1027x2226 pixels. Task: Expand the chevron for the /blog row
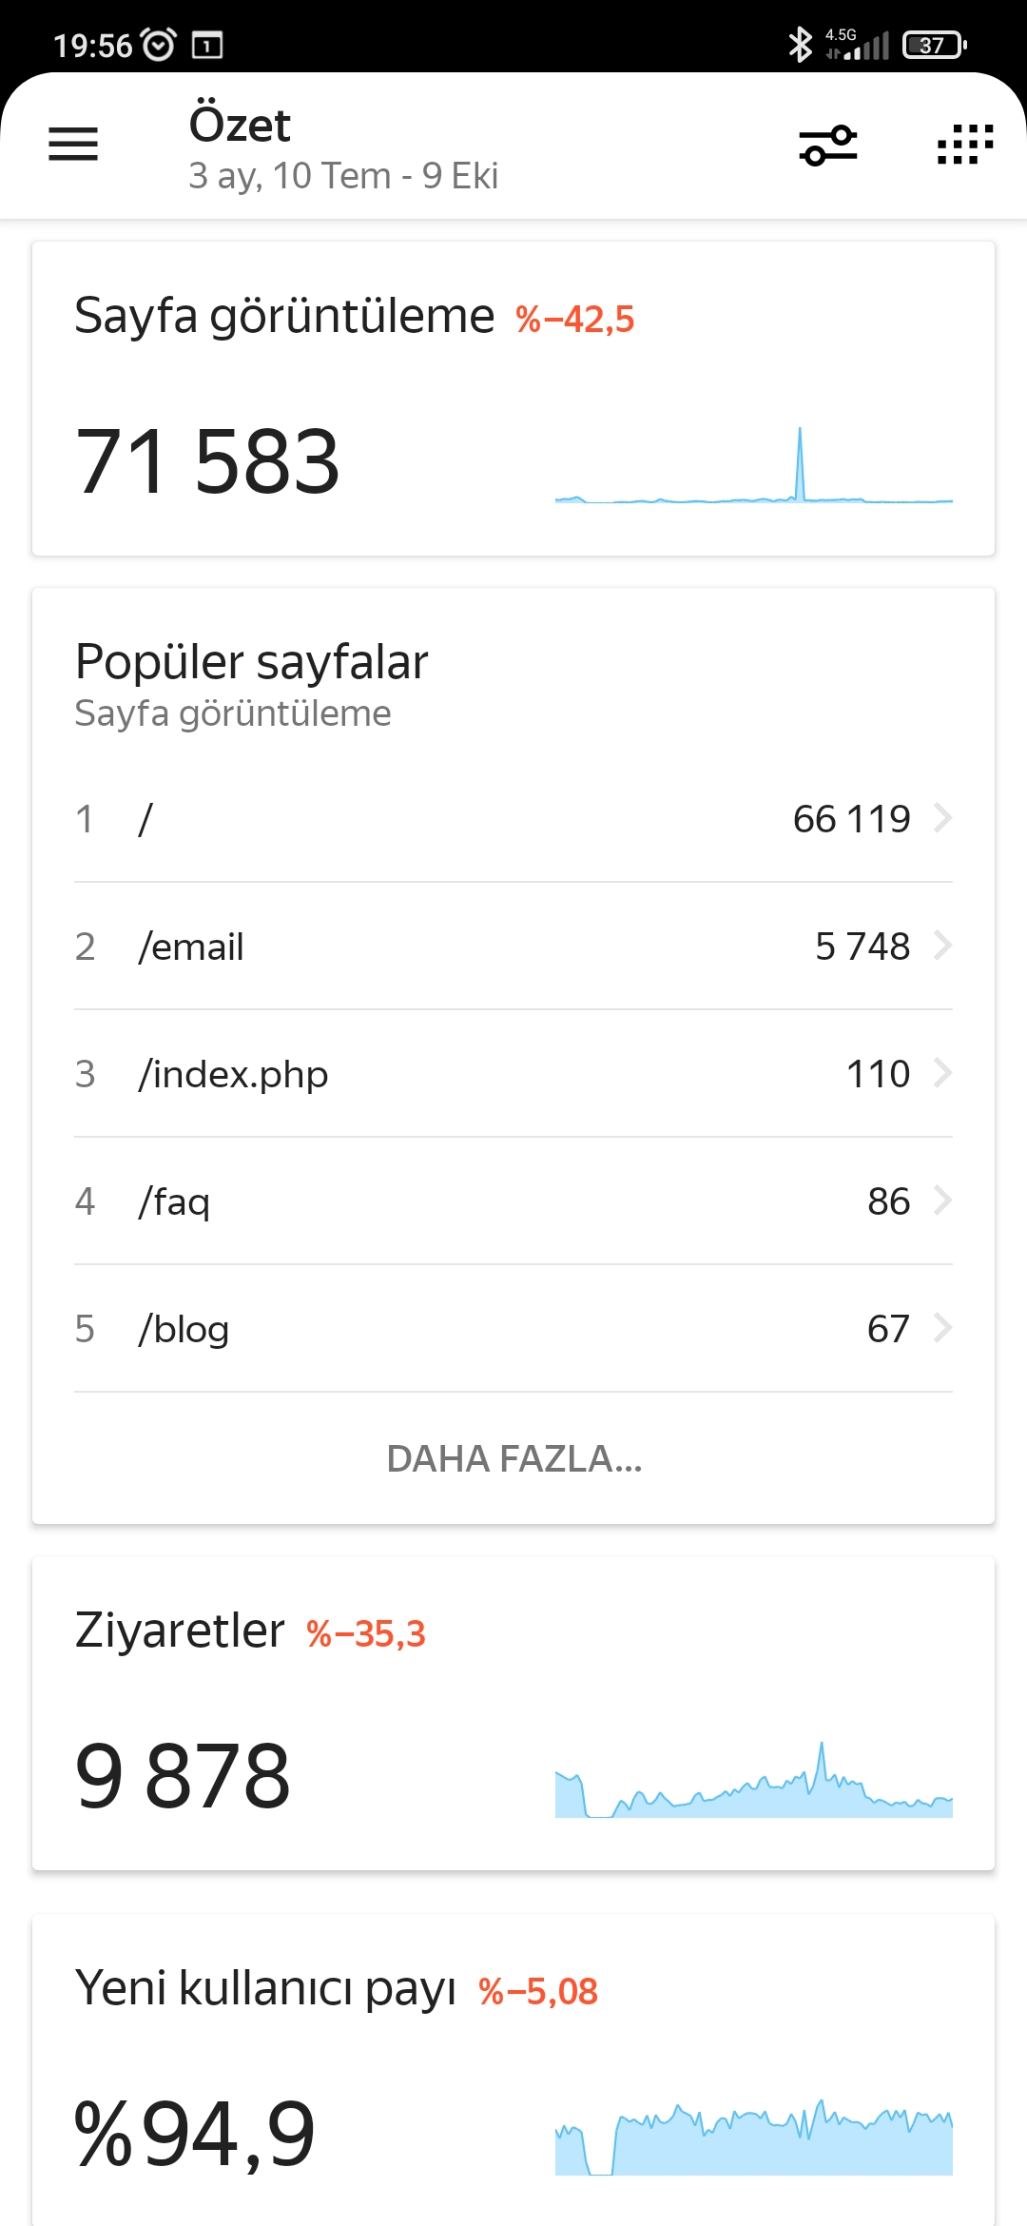[942, 1328]
